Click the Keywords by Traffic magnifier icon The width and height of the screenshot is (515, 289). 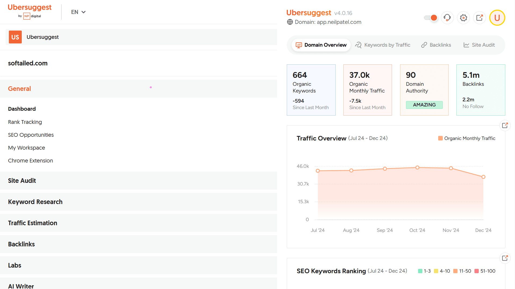tap(358, 45)
